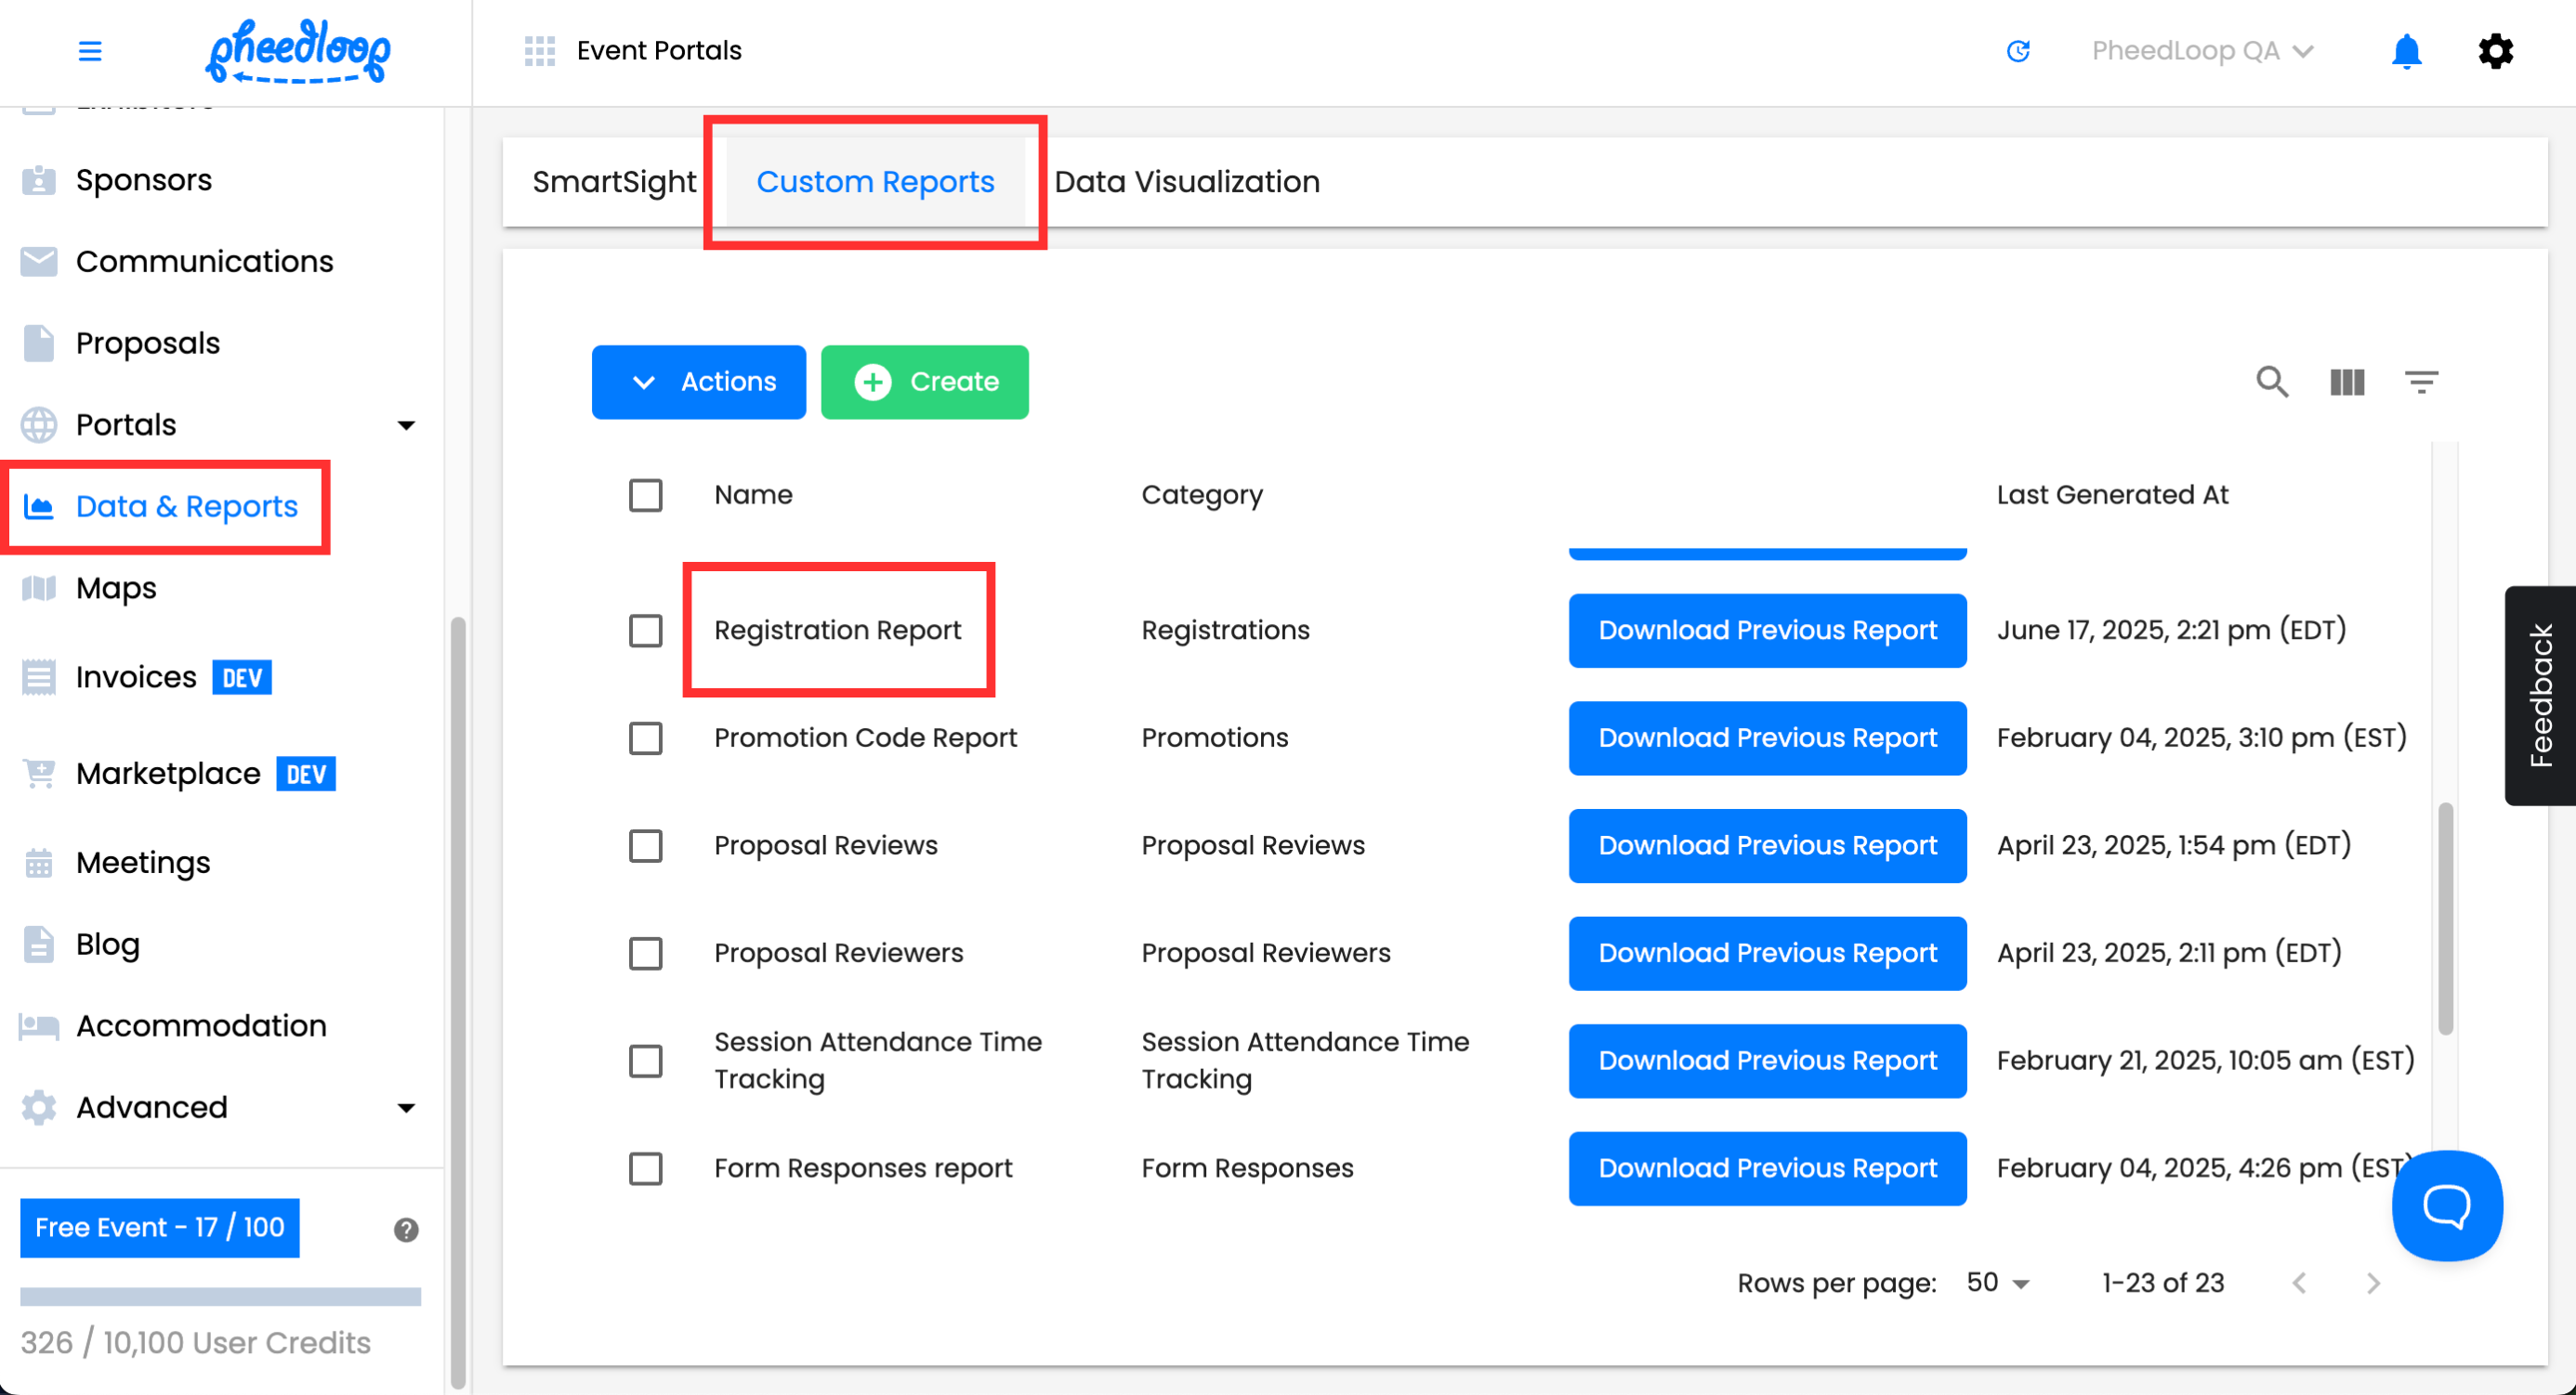Open the chat support bubble
2576x1395 pixels.
click(x=2446, y=1206)
